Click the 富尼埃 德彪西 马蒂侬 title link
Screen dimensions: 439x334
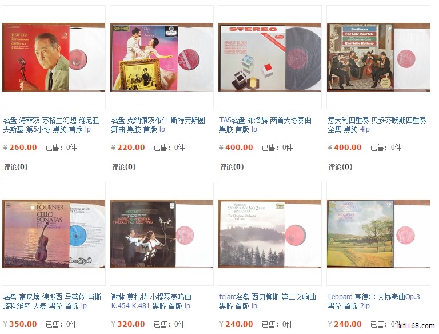[x=53, y=301]
